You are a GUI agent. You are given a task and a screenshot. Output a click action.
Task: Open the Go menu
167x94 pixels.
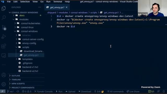42,2
